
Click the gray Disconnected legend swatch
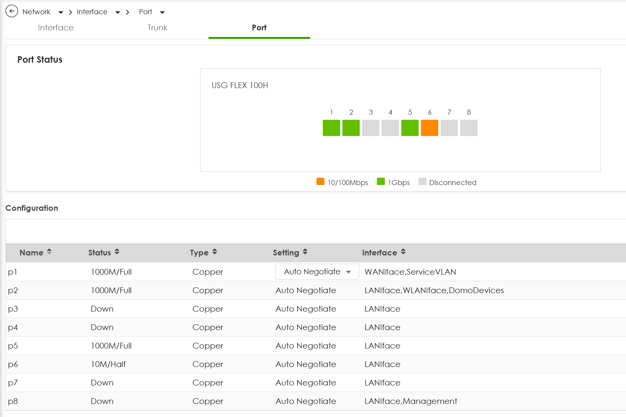tap(422, 182)
